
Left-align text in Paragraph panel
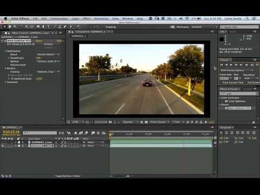pos(222,133)
